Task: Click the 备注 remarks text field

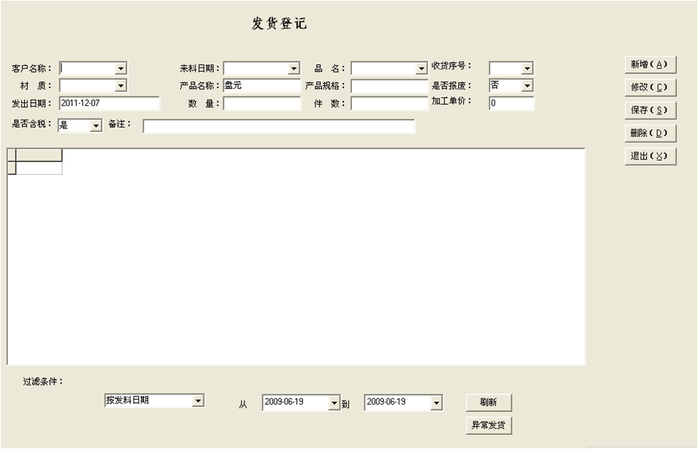Action: pyautogui.click(x=278, y=126)
